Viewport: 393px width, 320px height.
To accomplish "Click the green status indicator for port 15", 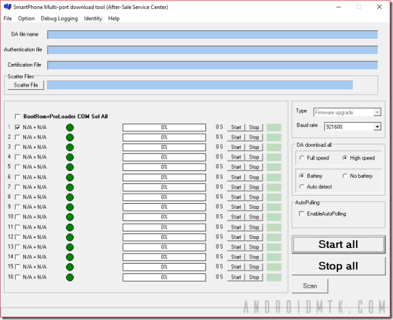I will coord(70,267).
